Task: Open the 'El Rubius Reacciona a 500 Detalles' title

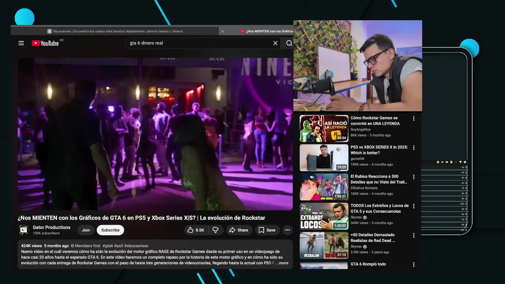Action: (379, 179)
